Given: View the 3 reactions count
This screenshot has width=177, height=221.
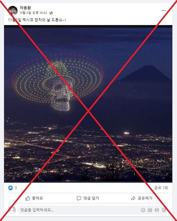Looking at the screenshot, I should pyautogui.click(x=16, y=188).
